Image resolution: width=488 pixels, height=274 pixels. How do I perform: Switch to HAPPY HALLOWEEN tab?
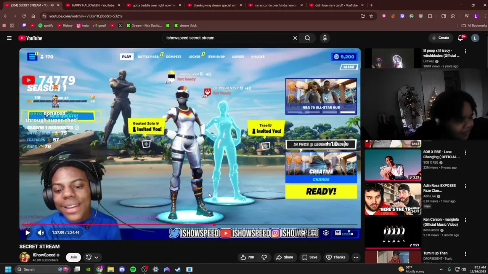93,5
